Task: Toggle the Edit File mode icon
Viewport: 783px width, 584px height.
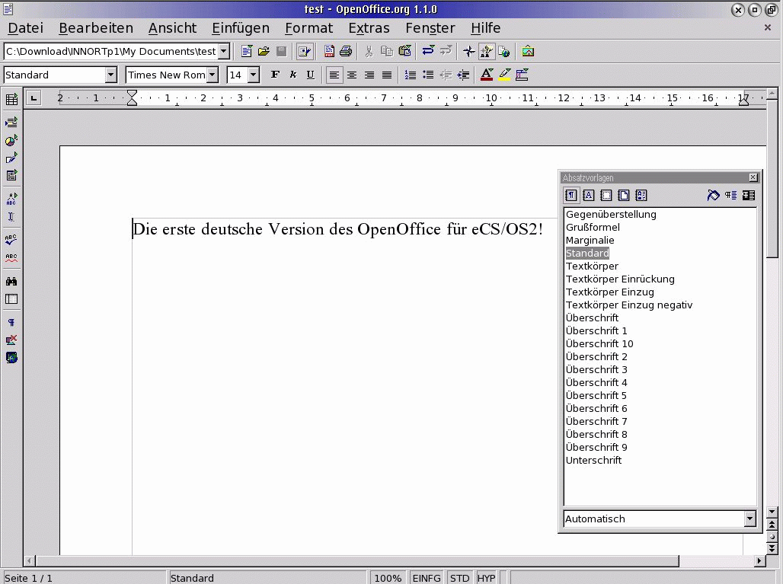Action: pos(305,51)
